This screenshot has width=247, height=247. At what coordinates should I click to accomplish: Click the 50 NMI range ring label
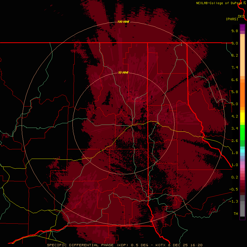tap(123, 73)
